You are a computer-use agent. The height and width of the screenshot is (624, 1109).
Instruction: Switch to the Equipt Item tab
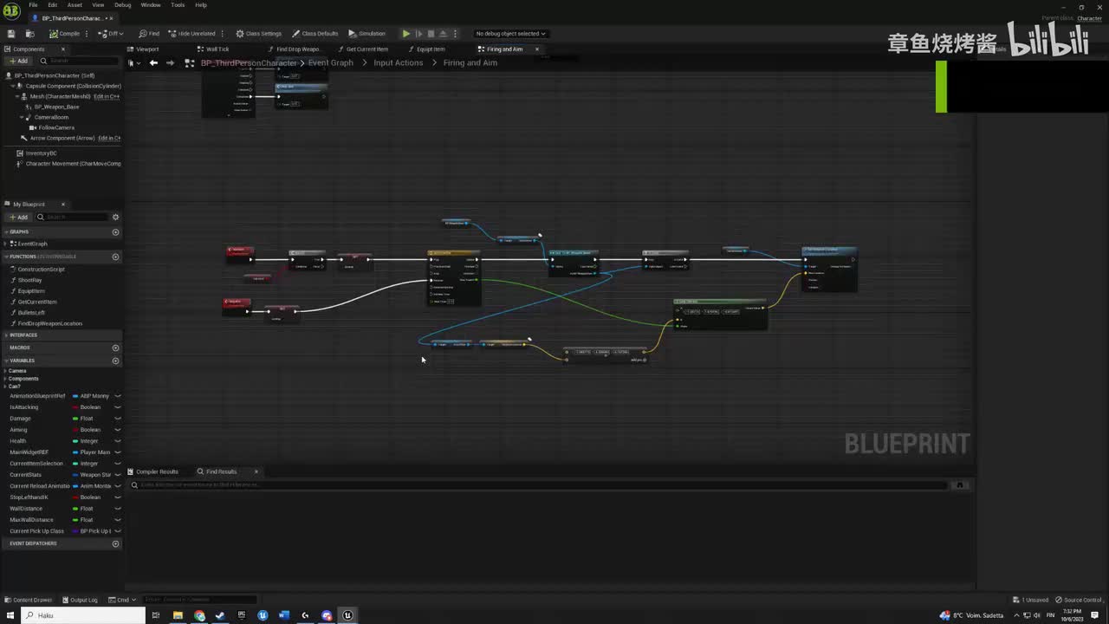click(427, 49)
